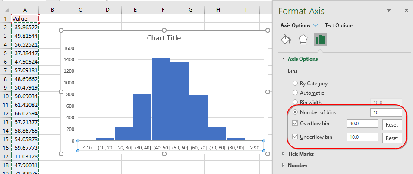Screen dimensions: 413x174
Task: Click cell containing 57.09181
Action: 25,70
